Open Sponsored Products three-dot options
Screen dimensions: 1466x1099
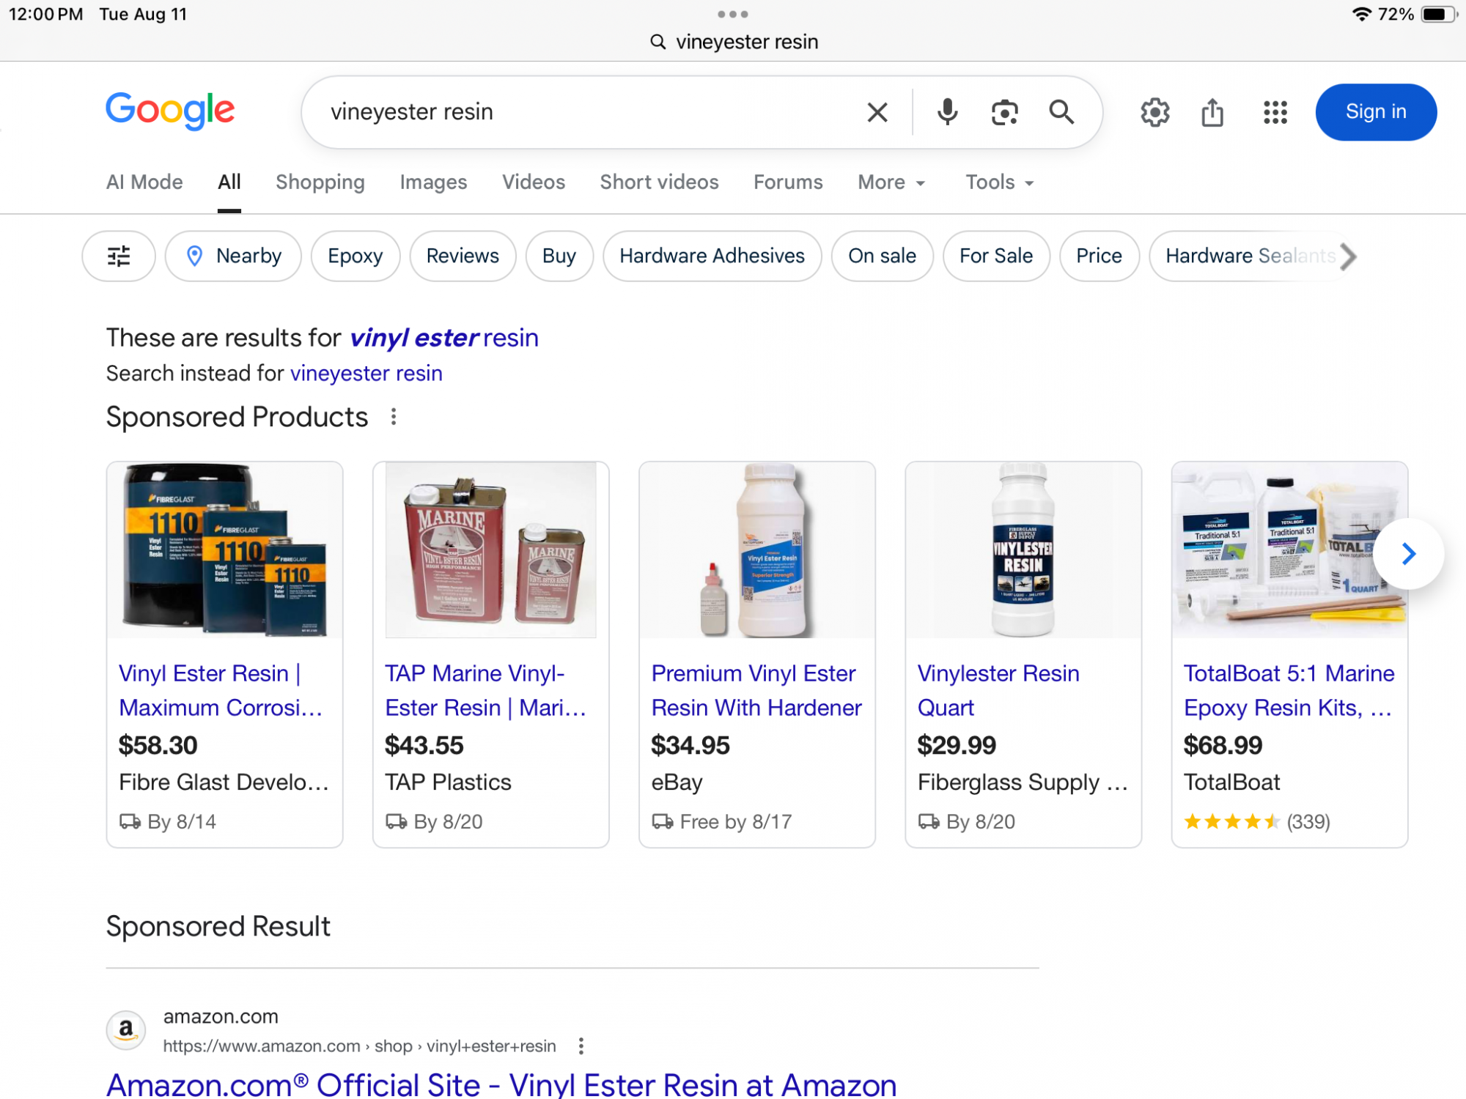point(394,417)
